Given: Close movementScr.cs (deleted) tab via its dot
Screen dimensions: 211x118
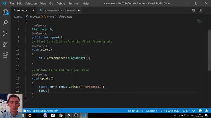Looking at the screenshot, I should [x=79, y=10].
